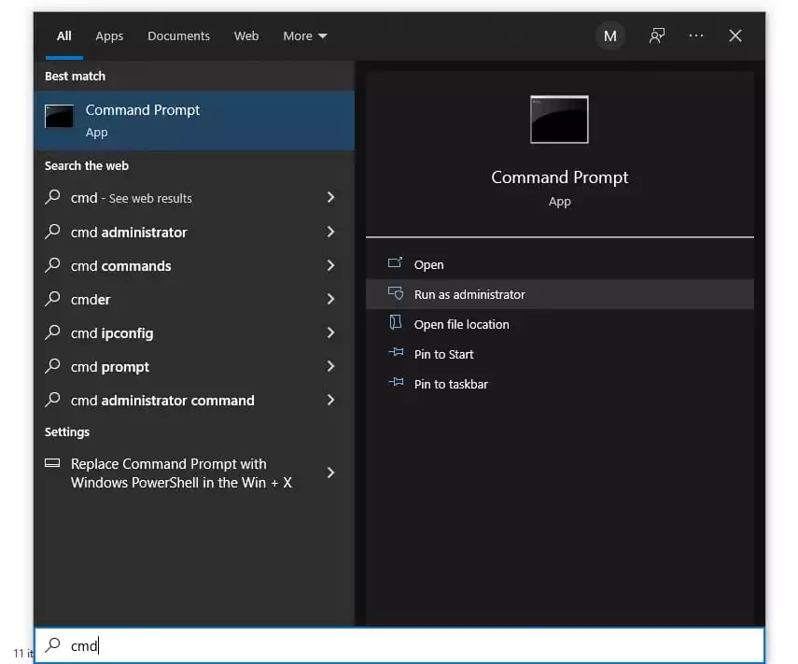Click the Open file location icon
The height and width of the screenshot is (664, 798).
396,322
